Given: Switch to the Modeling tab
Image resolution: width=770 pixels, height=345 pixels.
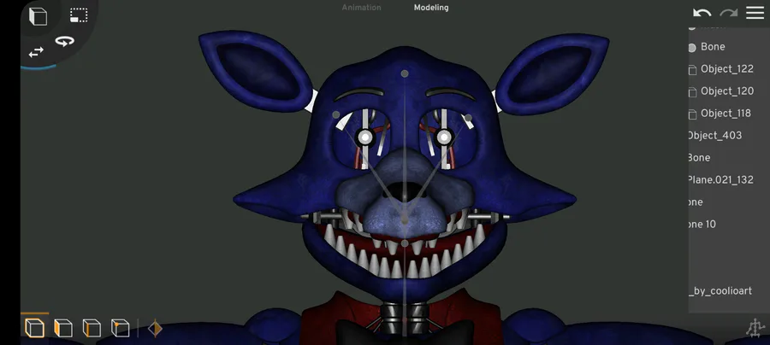Looking at the screenshot, I should pos(431,8).
